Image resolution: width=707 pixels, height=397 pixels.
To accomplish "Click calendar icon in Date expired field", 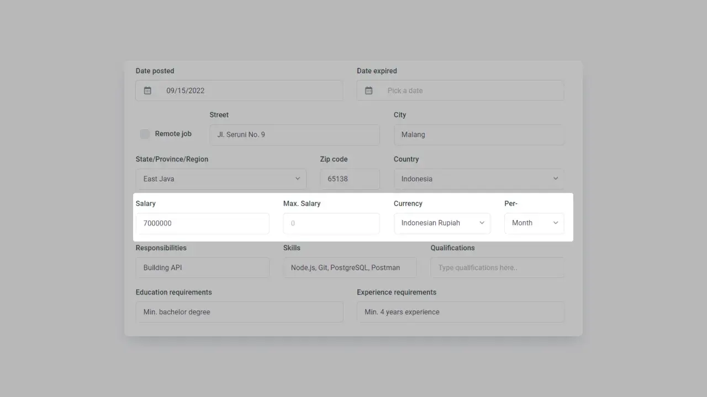I will (368, 90).
